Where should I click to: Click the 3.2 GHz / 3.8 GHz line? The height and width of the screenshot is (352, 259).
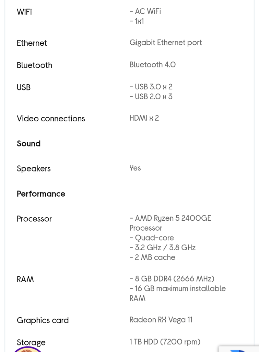pos(163,247)
